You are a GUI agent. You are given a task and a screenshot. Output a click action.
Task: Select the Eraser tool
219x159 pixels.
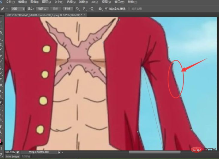click(x=1, y=79)
